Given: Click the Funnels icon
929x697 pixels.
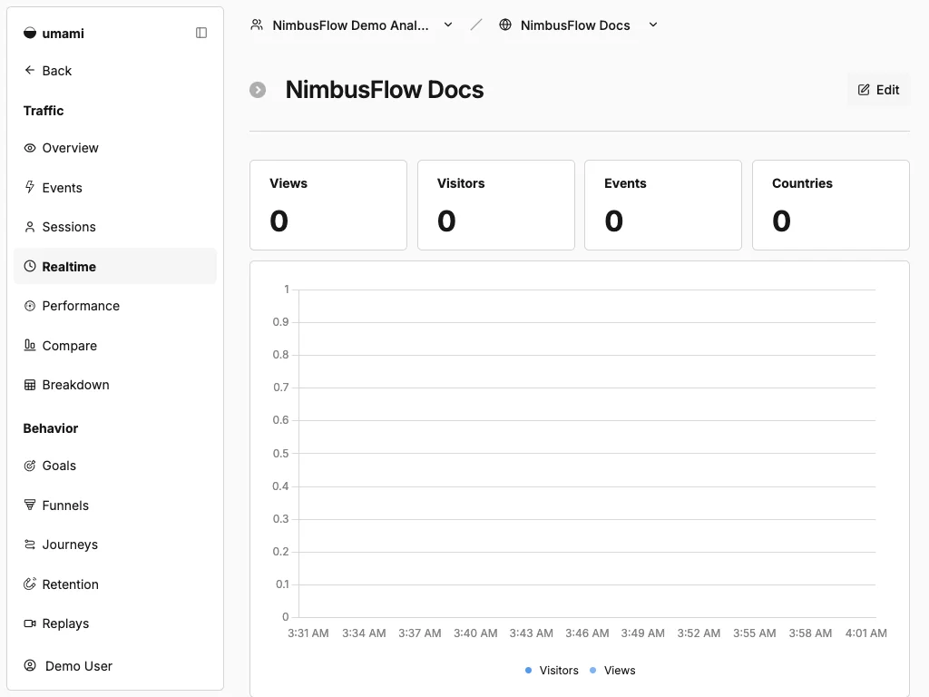Looking at the screenshot, I should [30, 505].
